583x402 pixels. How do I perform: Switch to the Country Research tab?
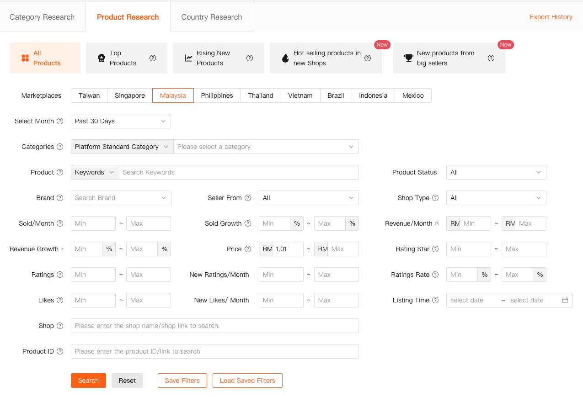(211, 17)
